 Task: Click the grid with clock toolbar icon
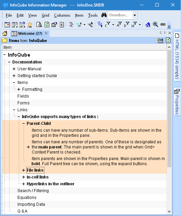point(22,25)
